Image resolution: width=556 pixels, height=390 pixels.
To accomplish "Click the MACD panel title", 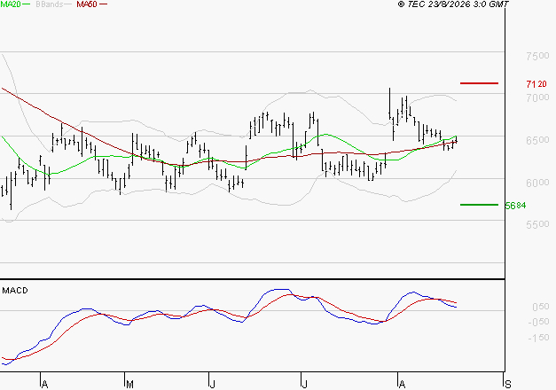I will [x=15, y=291].
